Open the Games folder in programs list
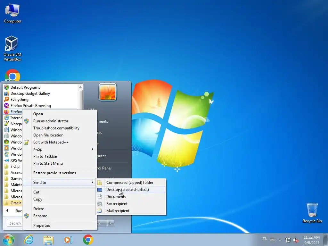The image size is (328, 246). click(x=13, y=179)
